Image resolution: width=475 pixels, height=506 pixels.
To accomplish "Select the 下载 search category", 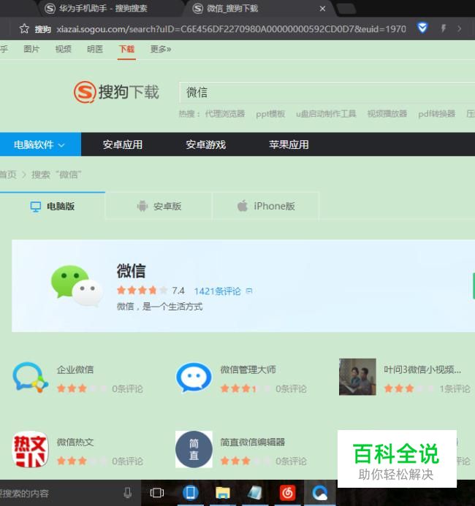I will click(126, 49).
